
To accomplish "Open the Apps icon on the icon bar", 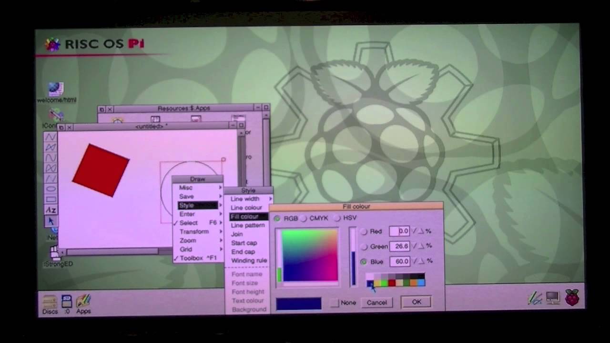I will 83,305.
